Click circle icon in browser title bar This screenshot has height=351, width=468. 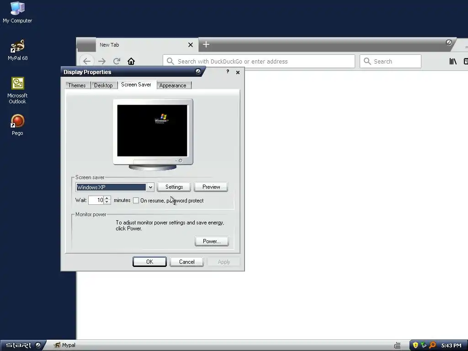pos(449,43)
